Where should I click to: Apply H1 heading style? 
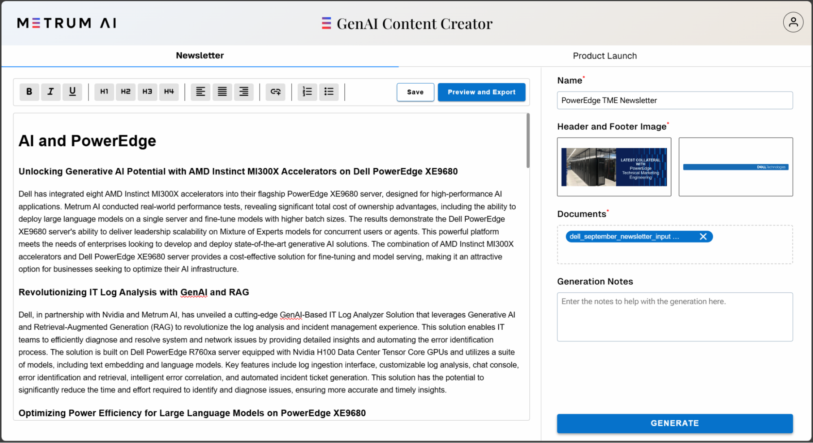pos(105,92)
